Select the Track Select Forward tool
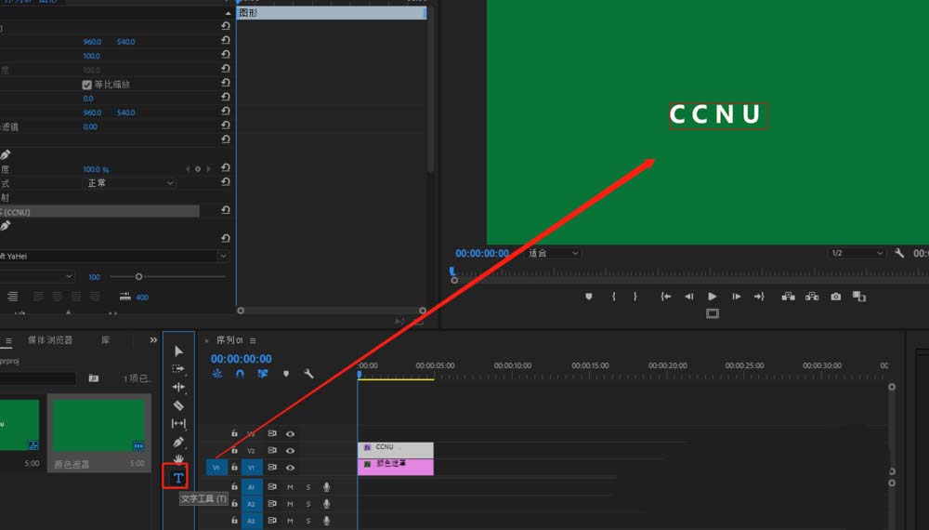929x530 pixels. pyautogui.click(x=178, y=369)
